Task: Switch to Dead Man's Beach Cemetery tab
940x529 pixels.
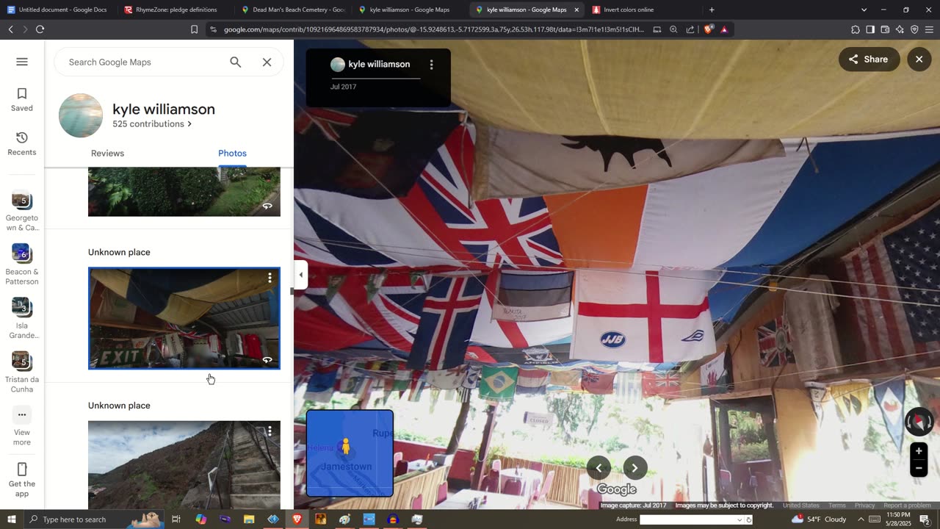Action: point(294,10)
